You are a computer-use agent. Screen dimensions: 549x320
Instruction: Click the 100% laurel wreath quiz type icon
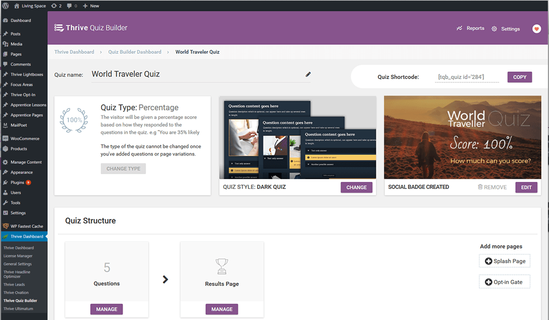point(74,120)
